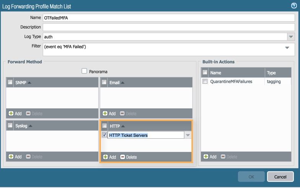Click the HTTP Ticket Servers combo field
The height and width of the screenshot is (188, 300).
[146, 135]
